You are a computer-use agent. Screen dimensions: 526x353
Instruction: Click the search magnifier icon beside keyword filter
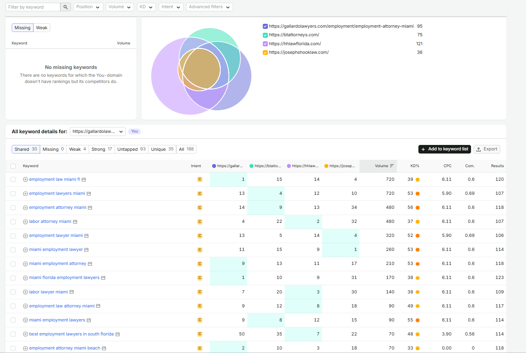point(66,7)
